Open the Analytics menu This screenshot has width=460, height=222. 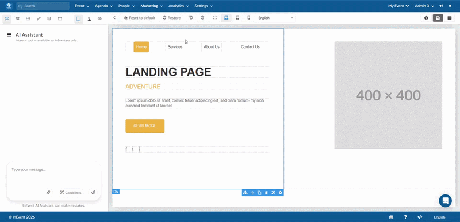[x=178, y=6]
